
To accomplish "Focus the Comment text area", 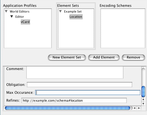I will click(x=75, y=72).
